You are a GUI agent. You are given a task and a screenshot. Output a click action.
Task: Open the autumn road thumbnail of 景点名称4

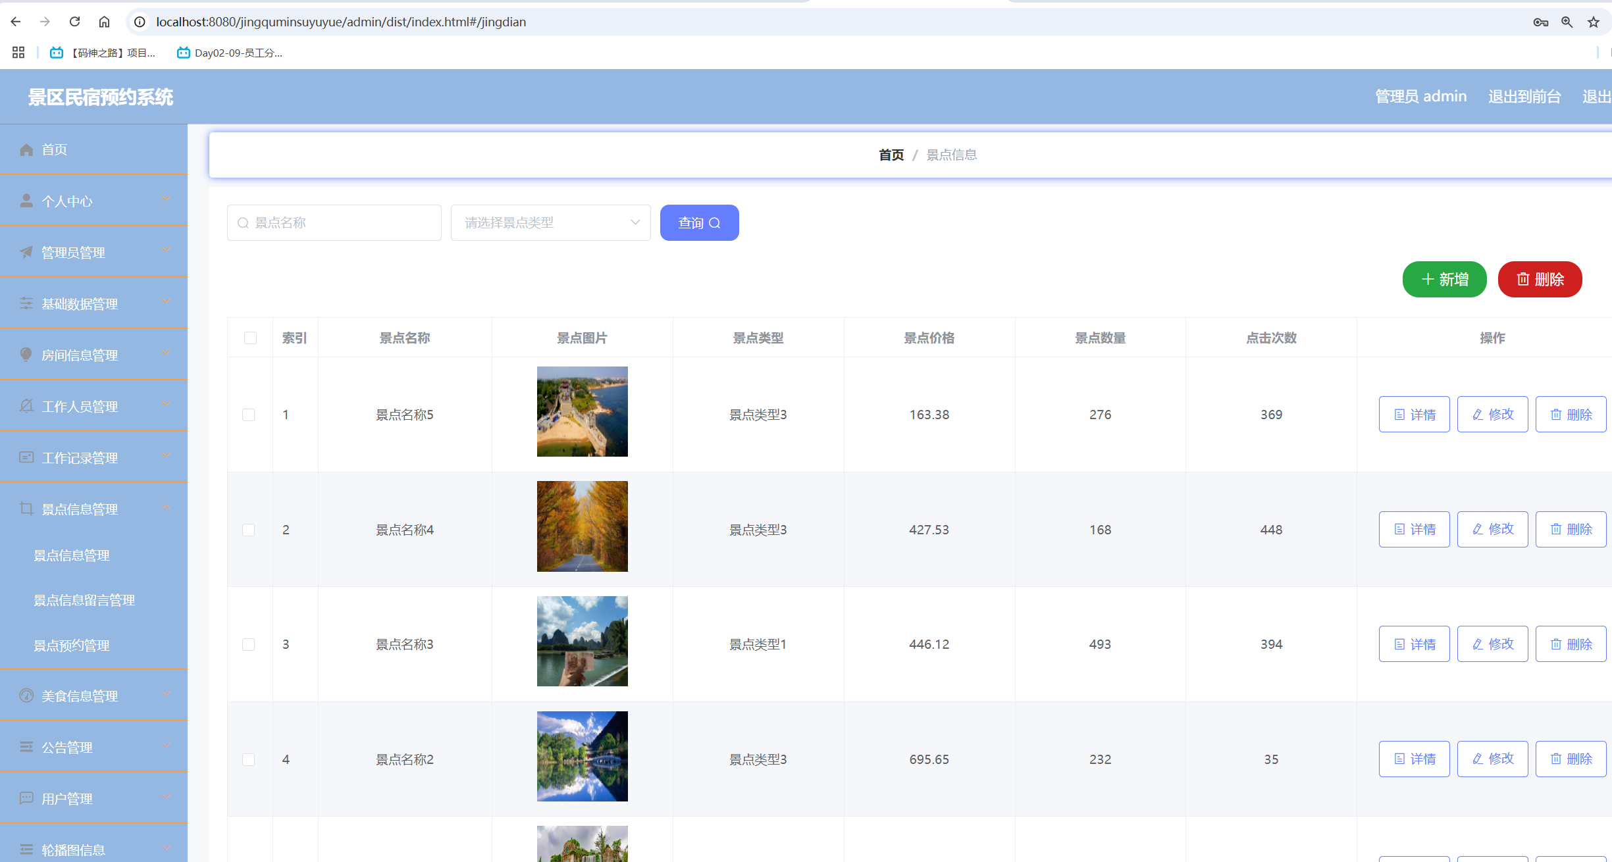582,526
